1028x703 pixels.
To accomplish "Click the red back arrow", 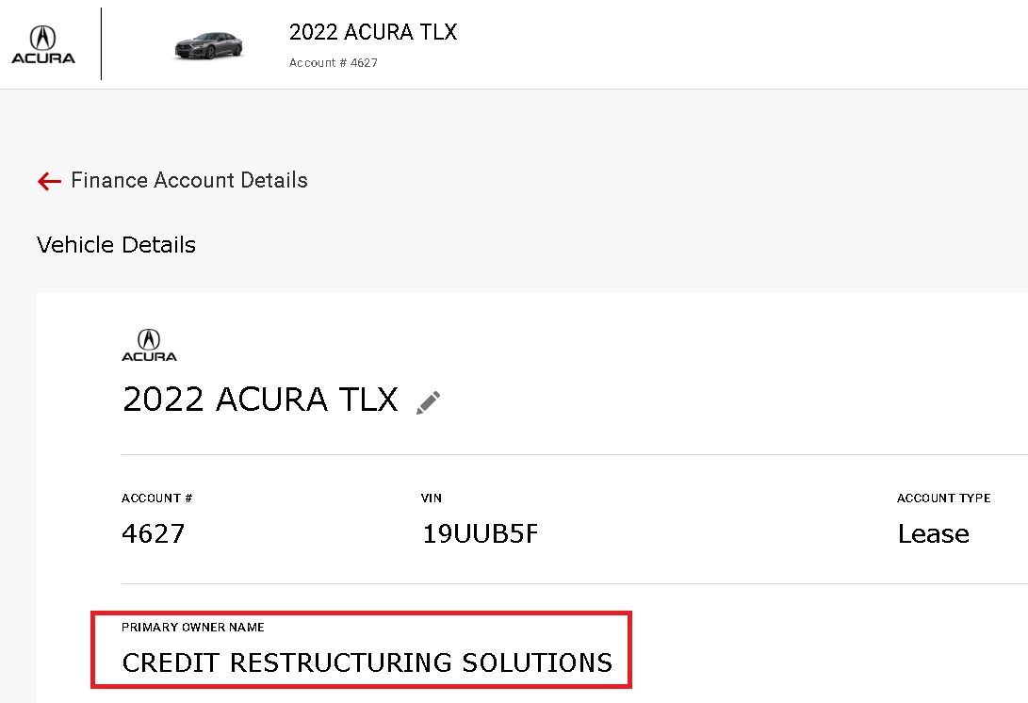I will [49, 181].
